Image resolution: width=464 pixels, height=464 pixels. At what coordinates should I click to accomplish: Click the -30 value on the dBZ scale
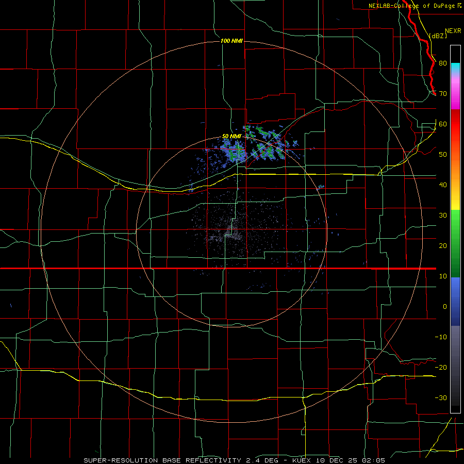tap(441, 398)
